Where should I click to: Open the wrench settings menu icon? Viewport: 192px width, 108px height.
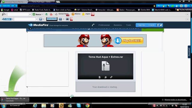point(190,6)
